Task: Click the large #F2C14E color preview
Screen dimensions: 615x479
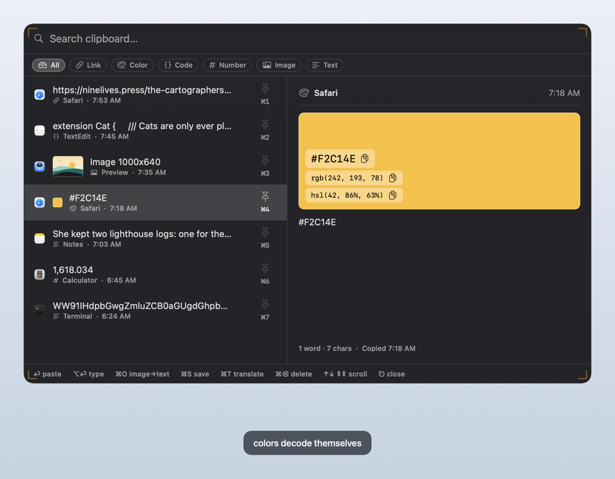Action: [439, 161]
